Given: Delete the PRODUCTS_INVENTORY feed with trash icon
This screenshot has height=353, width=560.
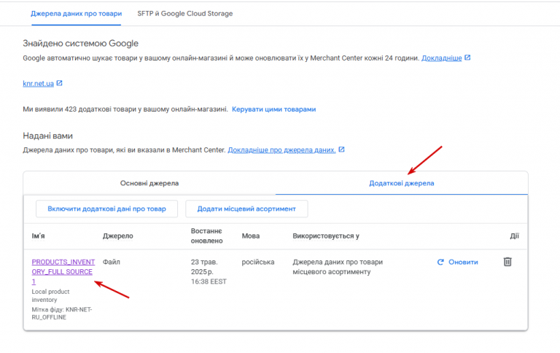Looking at the screenshot, I should (507, 262).
